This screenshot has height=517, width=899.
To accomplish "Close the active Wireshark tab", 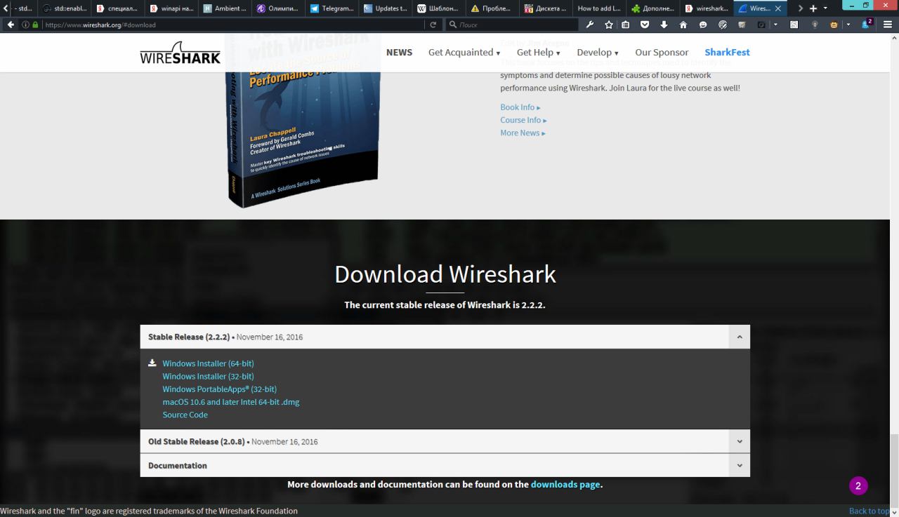I will pyautogui.click(x=777, y=8).
